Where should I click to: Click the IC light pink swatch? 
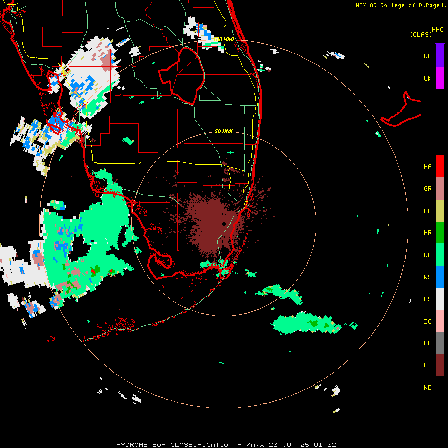coord(440,321)
